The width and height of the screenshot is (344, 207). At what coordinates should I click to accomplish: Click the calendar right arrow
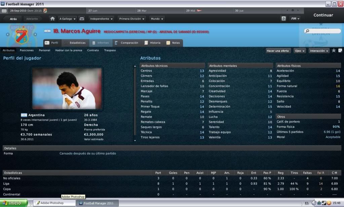point(298,10)
